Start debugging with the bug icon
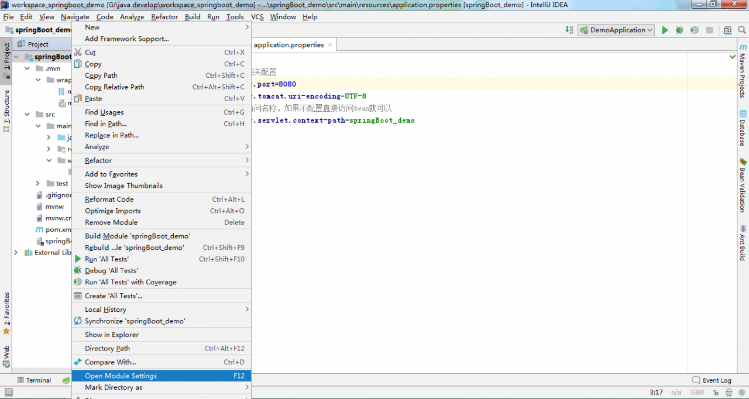This screenshot has width=749, height=399. (679, 30)
